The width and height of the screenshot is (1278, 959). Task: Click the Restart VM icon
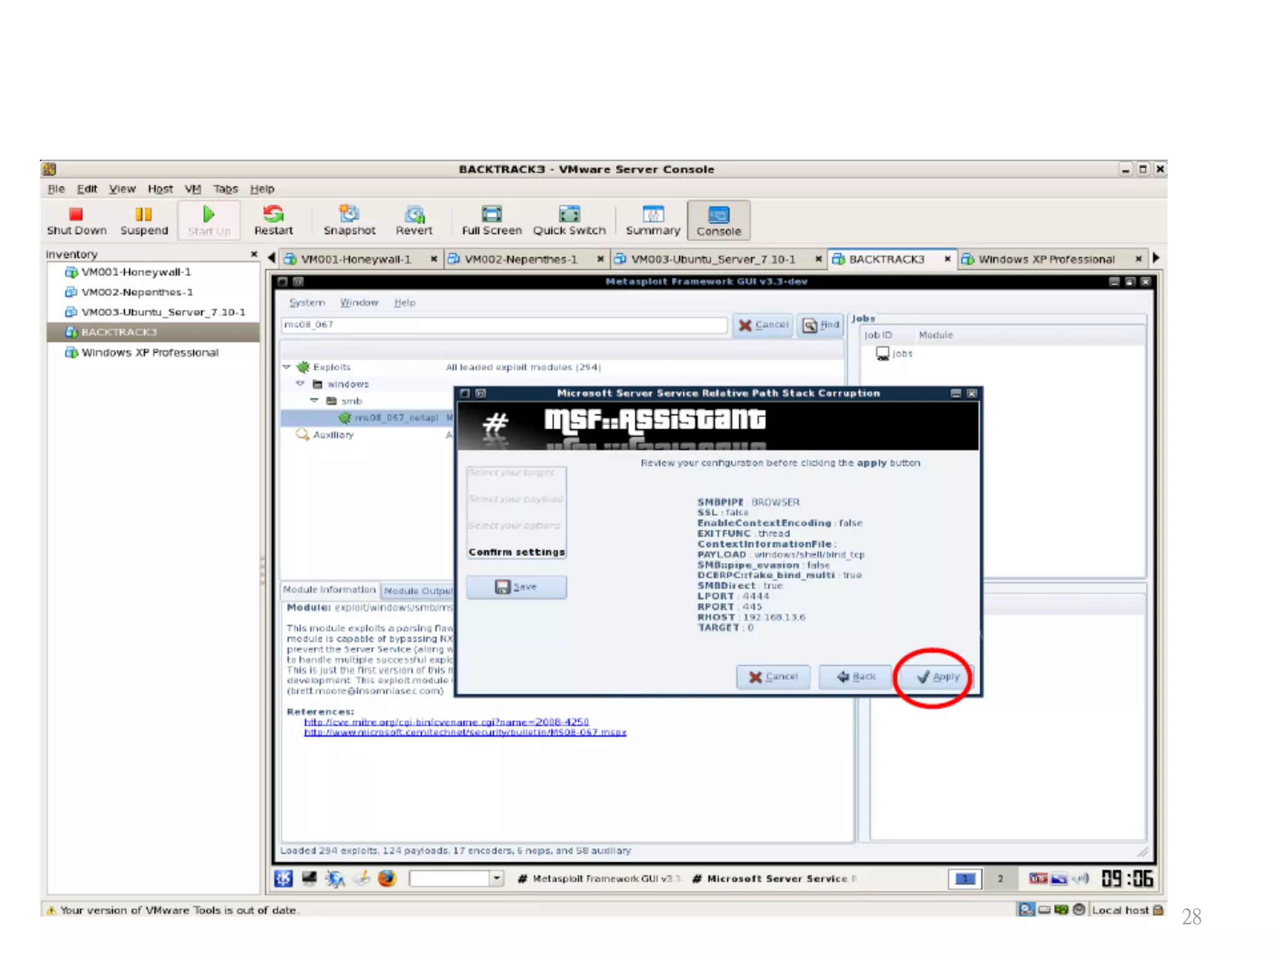(x=273, y=215)
